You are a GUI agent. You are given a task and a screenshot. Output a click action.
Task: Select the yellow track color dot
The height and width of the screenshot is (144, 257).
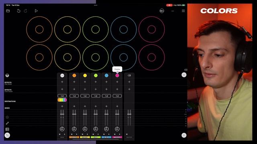pos(85,76)
